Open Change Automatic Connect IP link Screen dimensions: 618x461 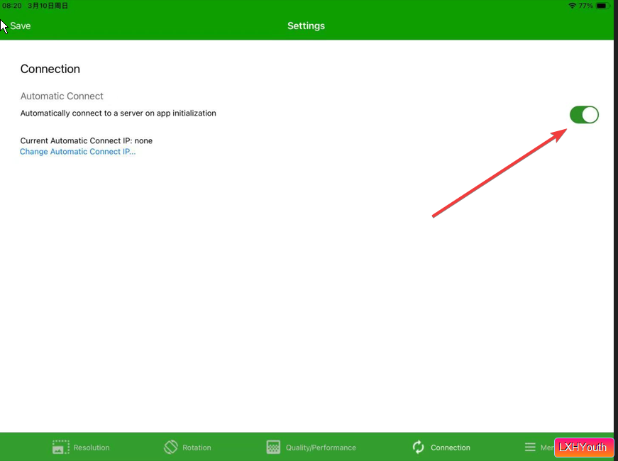(77, 152)
